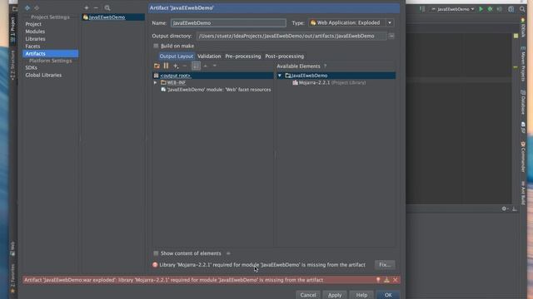Select Modules in the settings sidebar
Image resolution: width=533 pixels, height=299 pixels.
(x=35, y=32)
